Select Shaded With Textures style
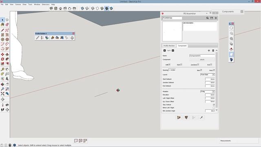Viewport: 261px width, 147px height. (107, 8)
